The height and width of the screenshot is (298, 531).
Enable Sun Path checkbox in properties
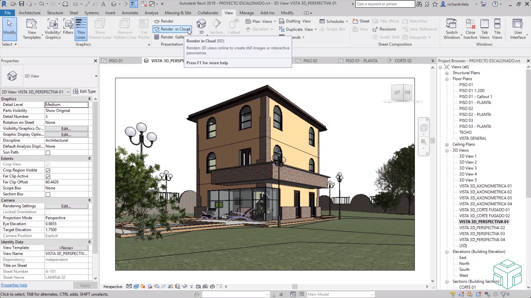[x=48, y=152]
